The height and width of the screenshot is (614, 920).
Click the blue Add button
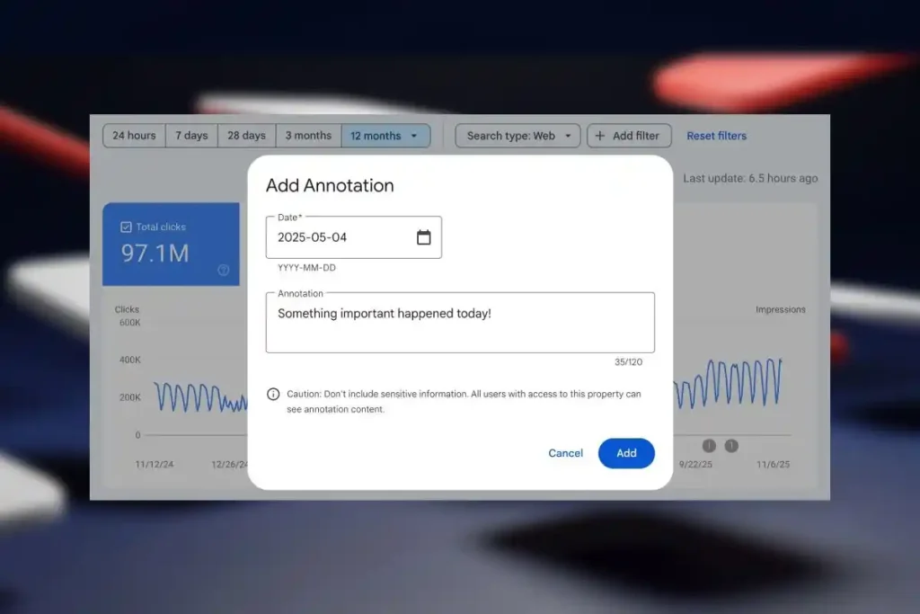626,453
